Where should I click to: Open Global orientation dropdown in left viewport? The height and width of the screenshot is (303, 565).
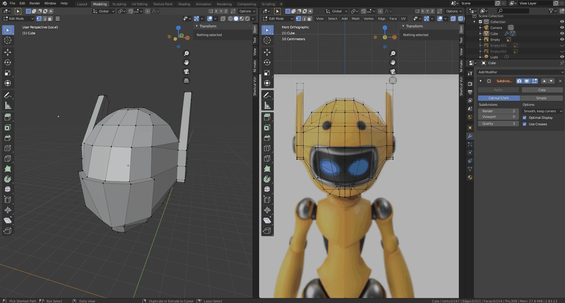click(104, 11)
